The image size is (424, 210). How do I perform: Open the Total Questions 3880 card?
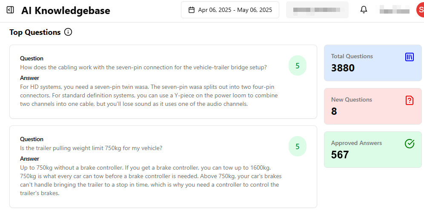tap(372, 63)
